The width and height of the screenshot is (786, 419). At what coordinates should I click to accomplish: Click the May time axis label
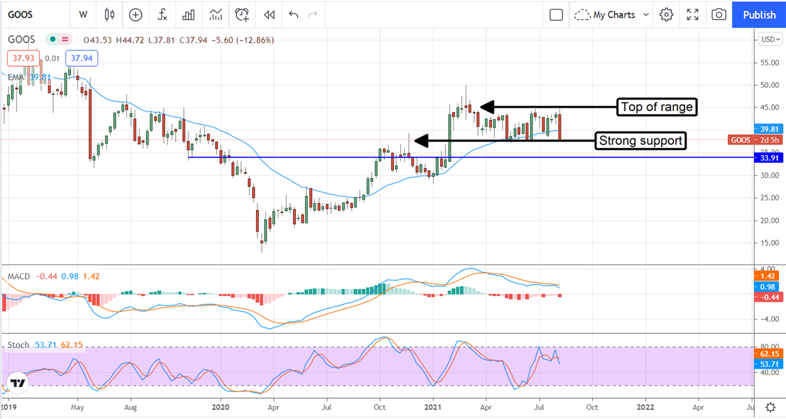[x=76, y=406]
